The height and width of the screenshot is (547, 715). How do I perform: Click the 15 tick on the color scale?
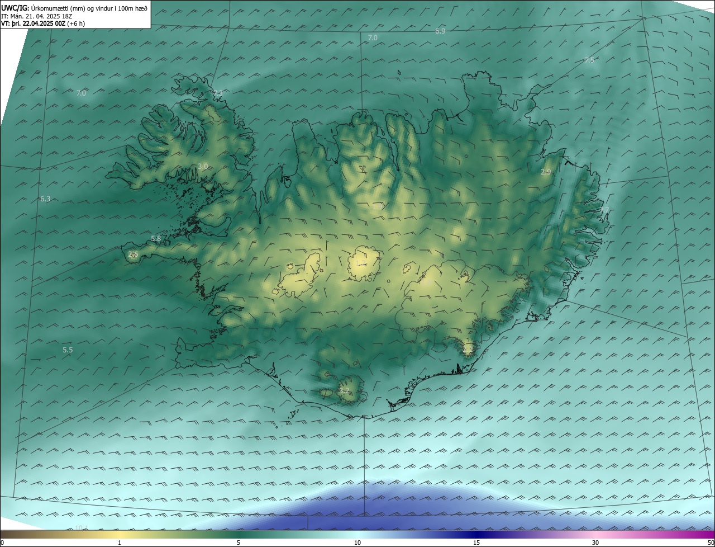tap(476, 543)
